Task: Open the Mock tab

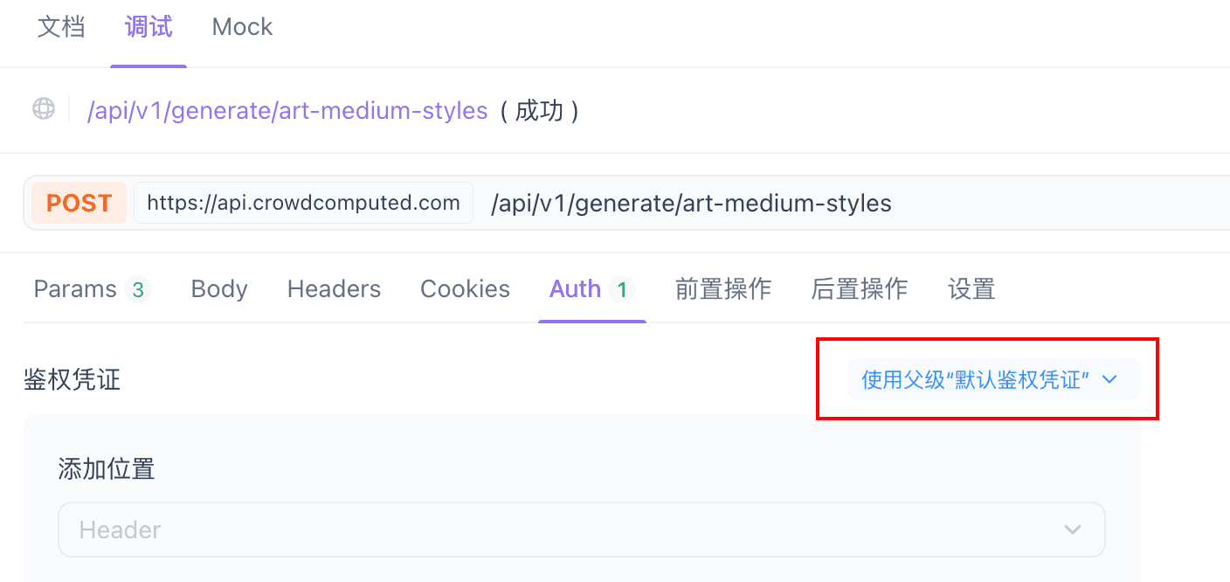Action: tap(241, 26)
